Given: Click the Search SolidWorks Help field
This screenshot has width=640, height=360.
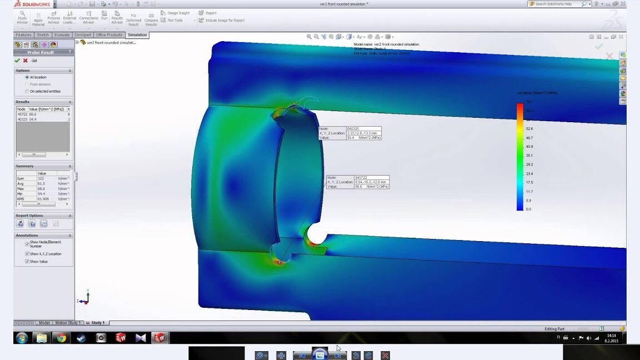Looking at the screenshot, I should click(x=558, y=4).
